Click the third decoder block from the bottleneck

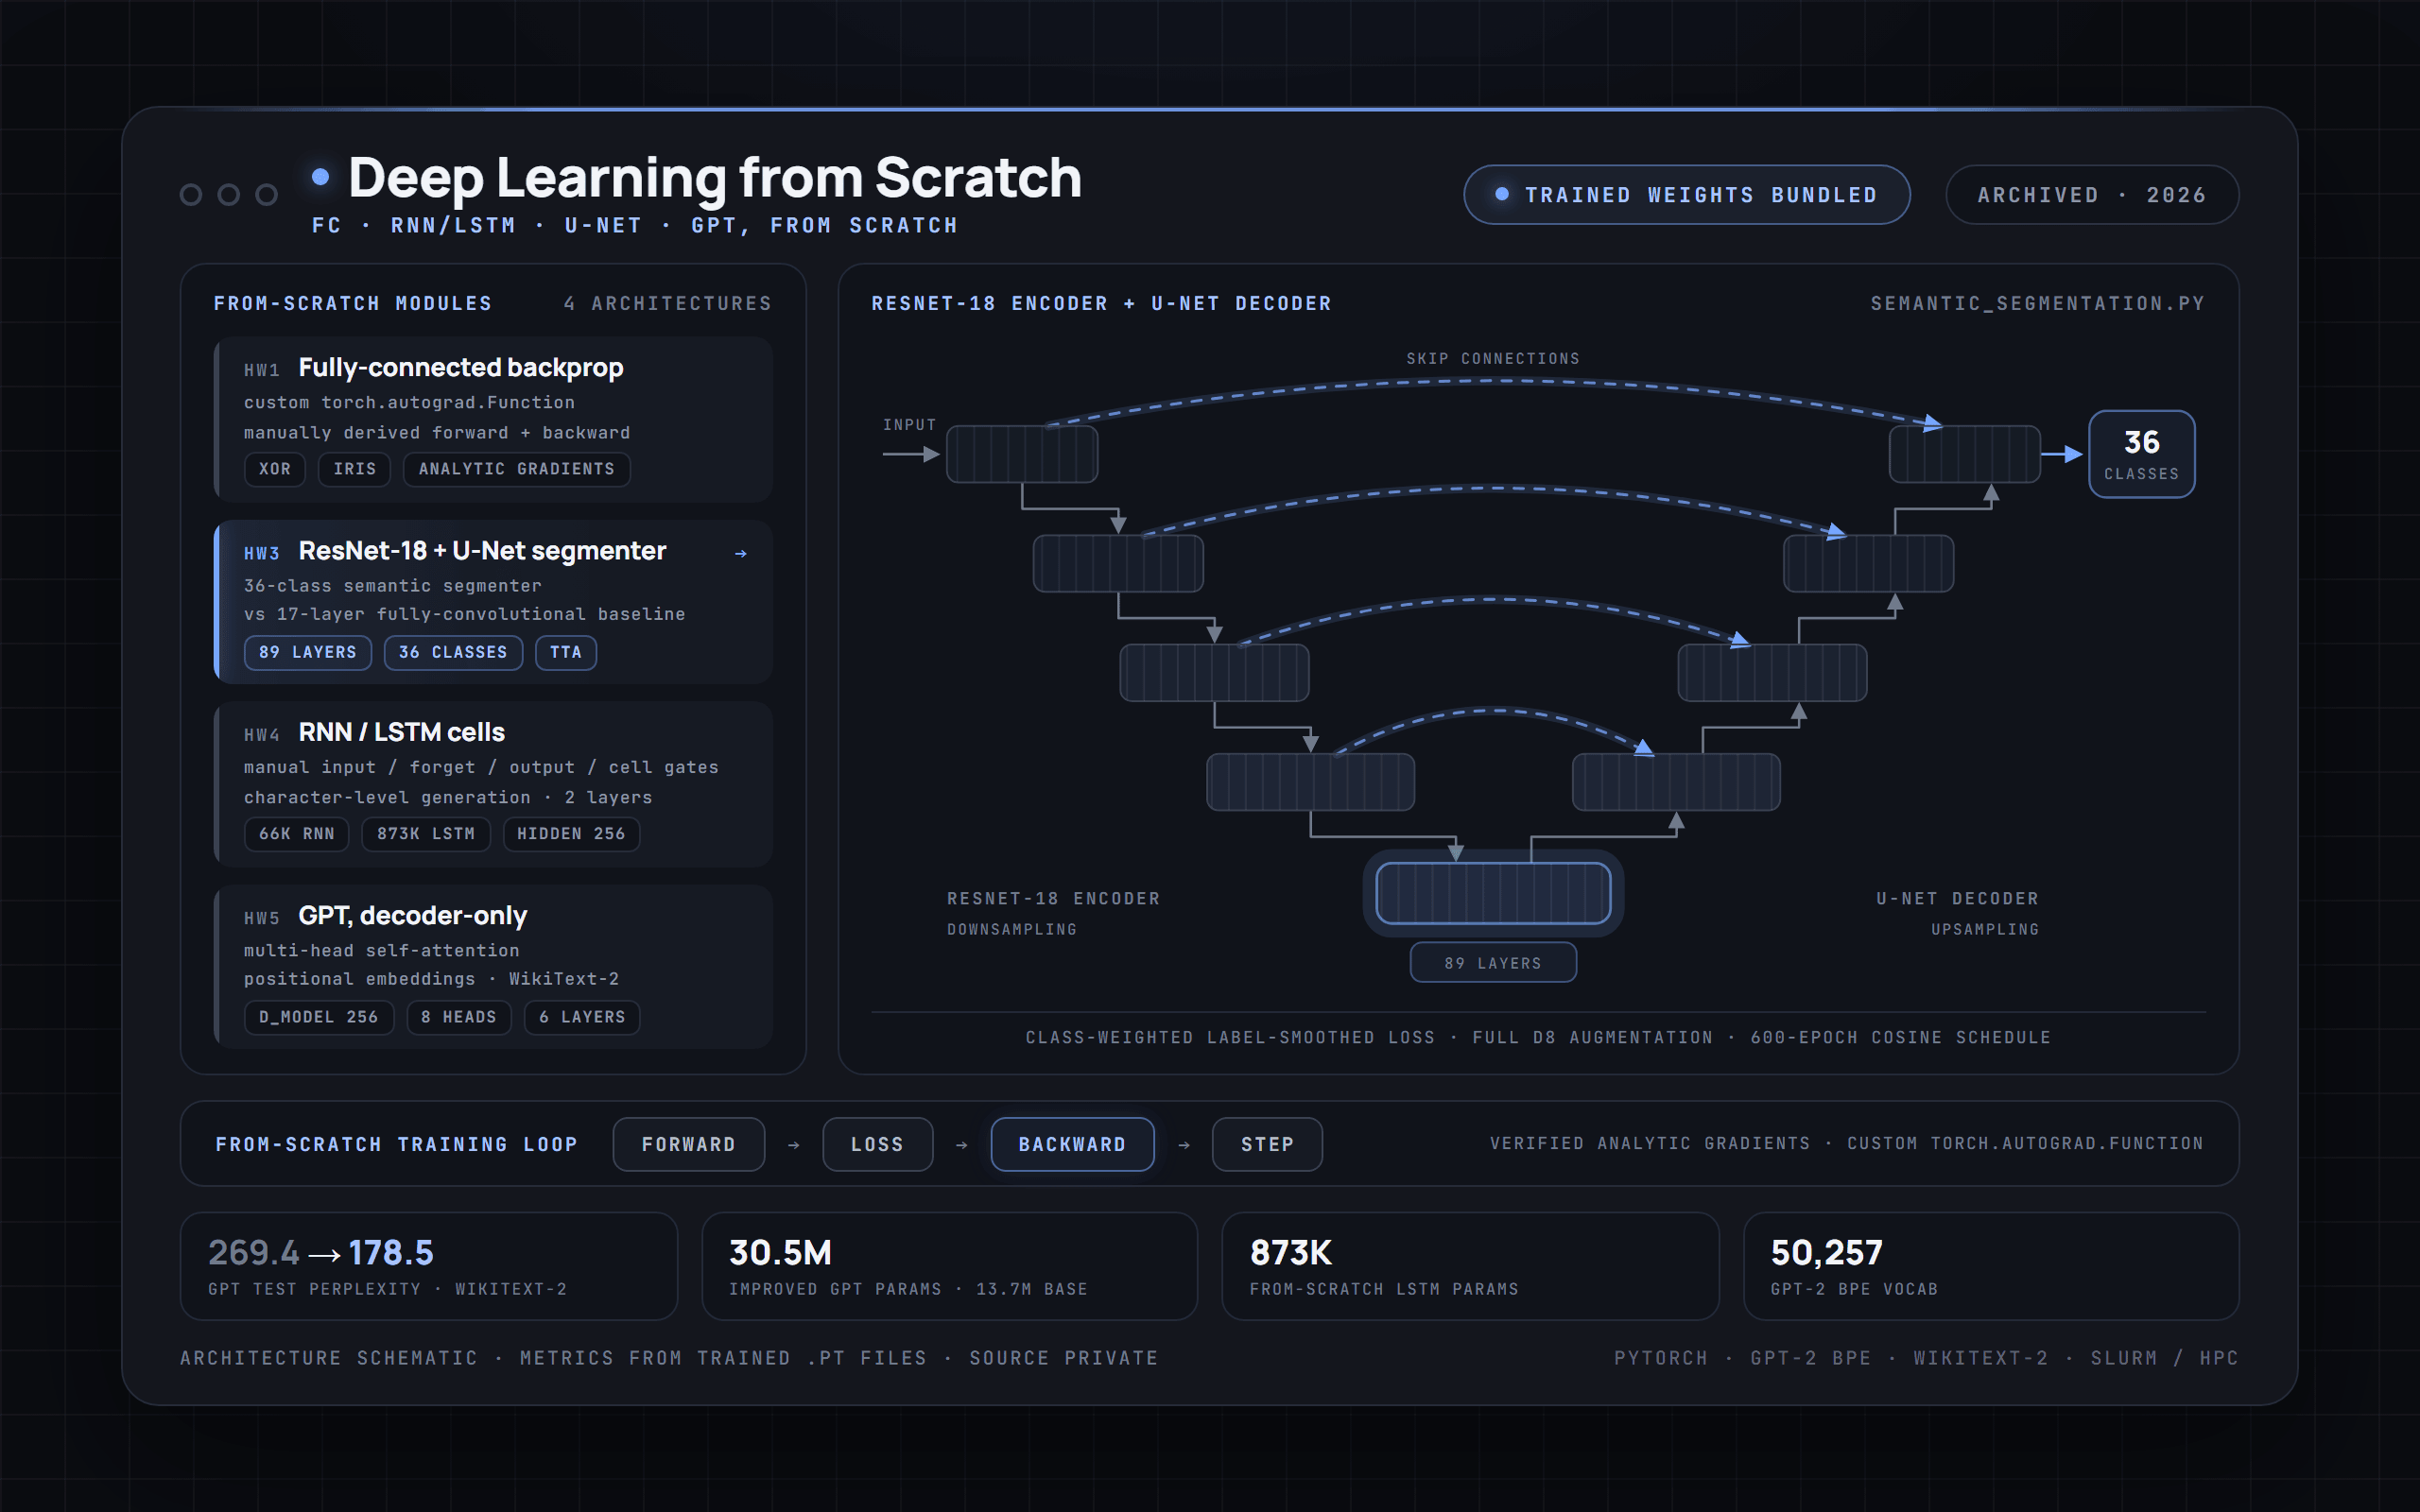click(1868, 564)
